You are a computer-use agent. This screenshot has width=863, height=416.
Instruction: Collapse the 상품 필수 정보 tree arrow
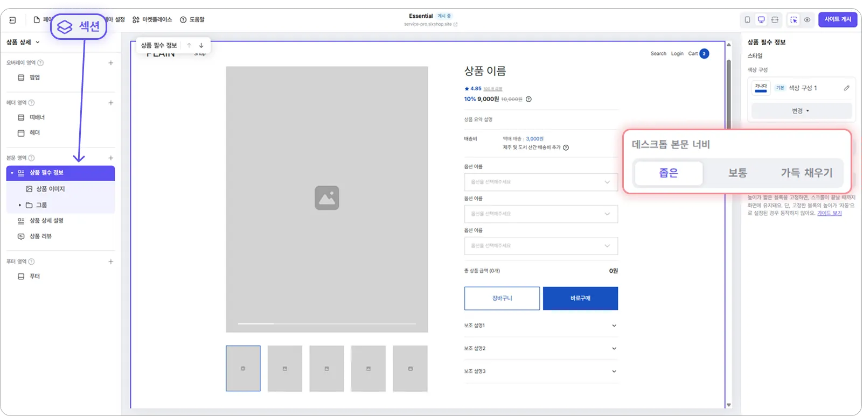click(x=12, y=173)
